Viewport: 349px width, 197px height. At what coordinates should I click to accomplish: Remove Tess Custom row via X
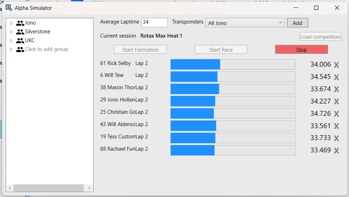pos(336,138)
